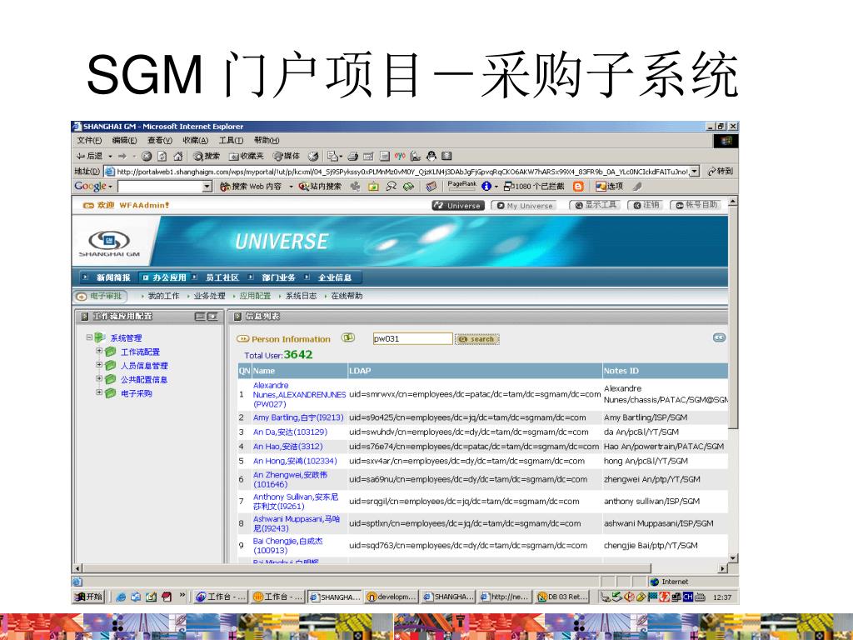
Task: Open the 收藏(A) menu
Action: pyautogui.click(x=195, y=140)
